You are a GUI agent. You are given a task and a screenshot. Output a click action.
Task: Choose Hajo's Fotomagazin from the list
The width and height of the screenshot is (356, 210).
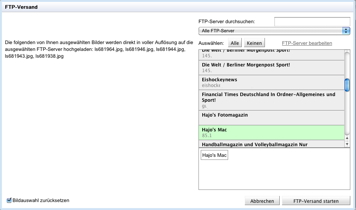point(271,117)
